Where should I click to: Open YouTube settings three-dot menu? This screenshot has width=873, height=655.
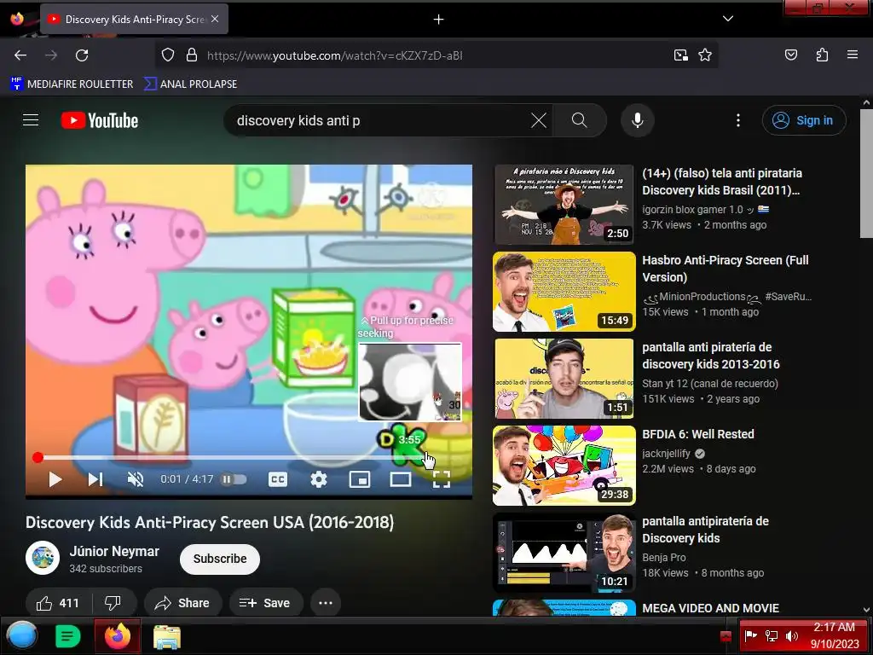pyautogui.click(x=738, y=120)
